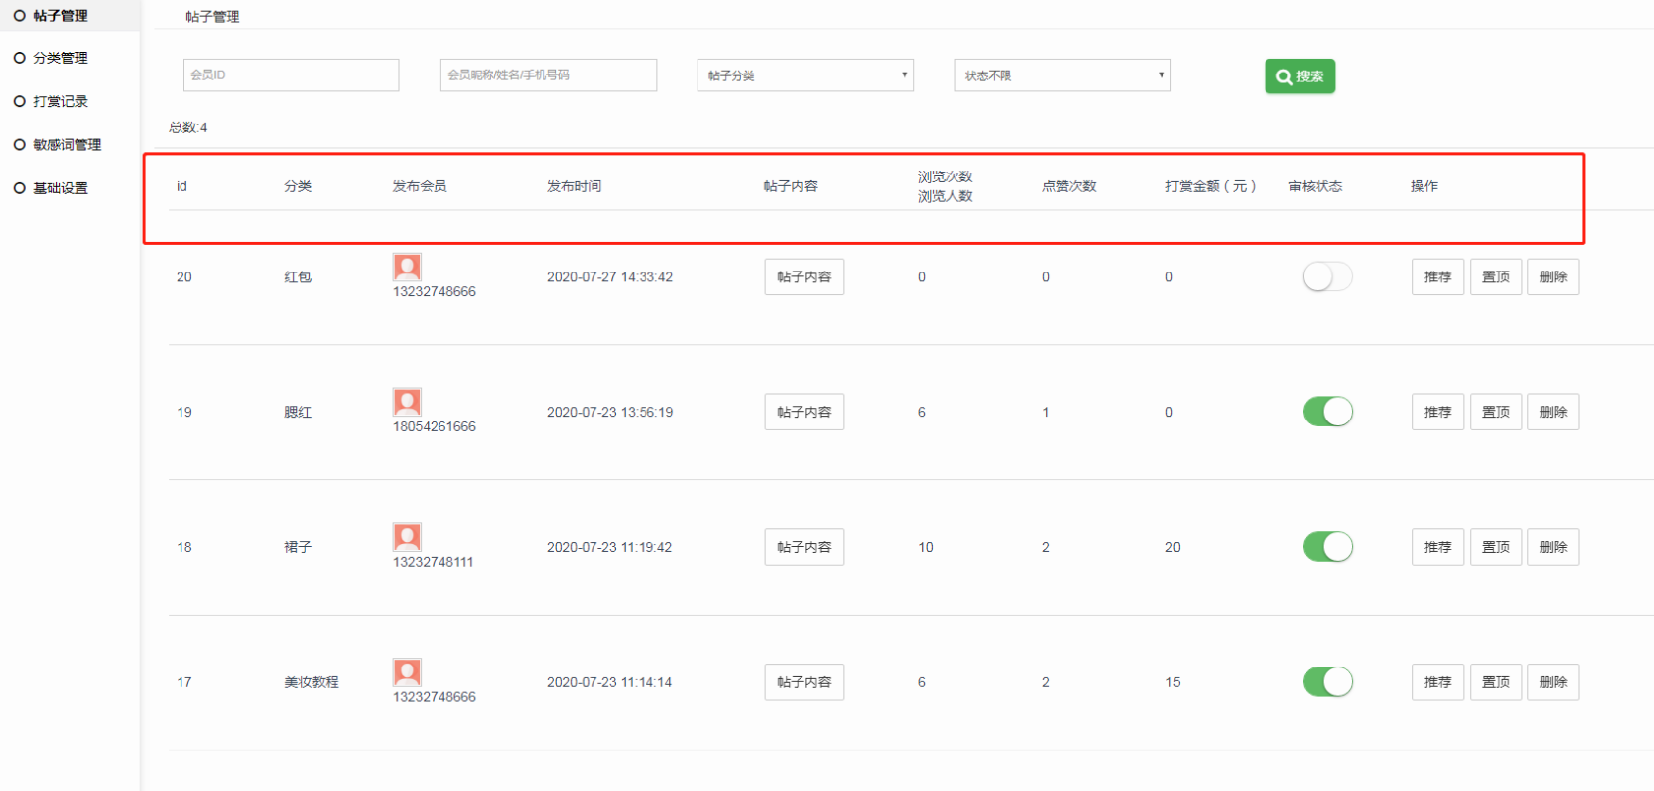Go to 打赏记录 in sidebar

pyautogui.click(x=60, y=101)
